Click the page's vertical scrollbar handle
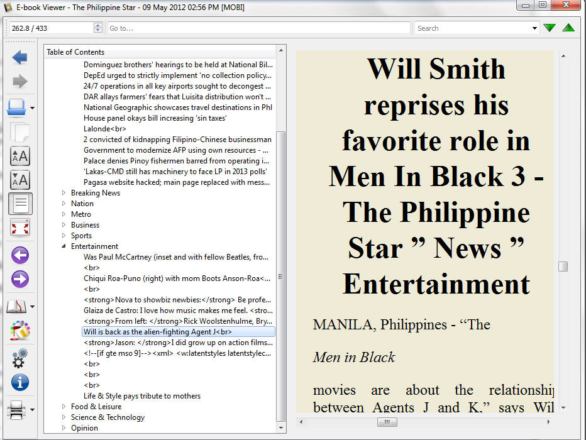Viewport: 586px width, 440px height. [563, 267]
